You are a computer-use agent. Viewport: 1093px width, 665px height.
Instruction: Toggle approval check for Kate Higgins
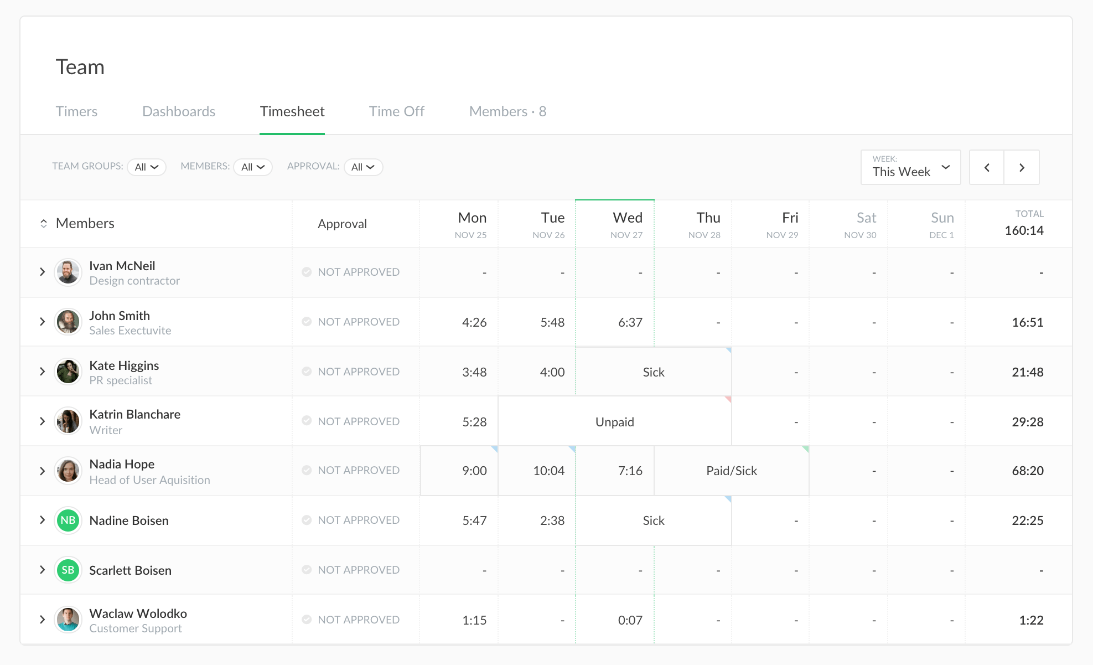pos(307,372)
